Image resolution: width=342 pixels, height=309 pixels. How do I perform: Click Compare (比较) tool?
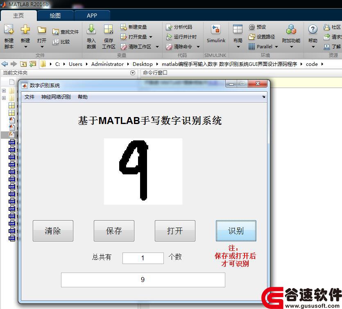(x=61, y=42)
